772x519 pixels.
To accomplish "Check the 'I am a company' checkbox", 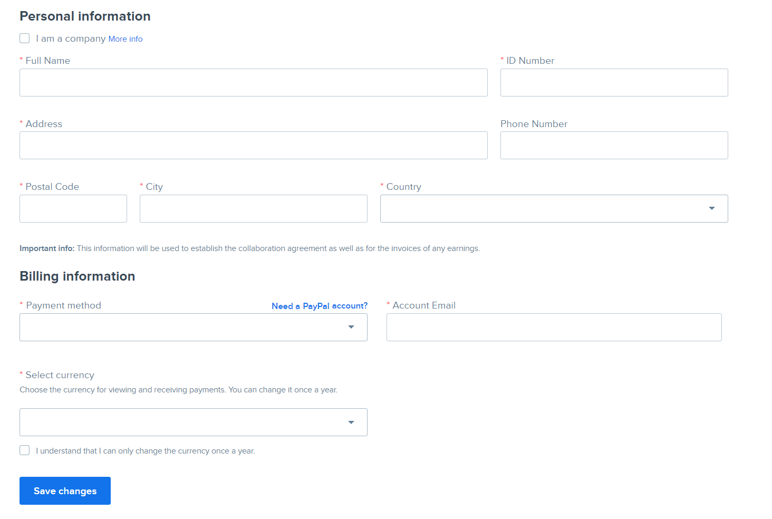I will 25,39.
